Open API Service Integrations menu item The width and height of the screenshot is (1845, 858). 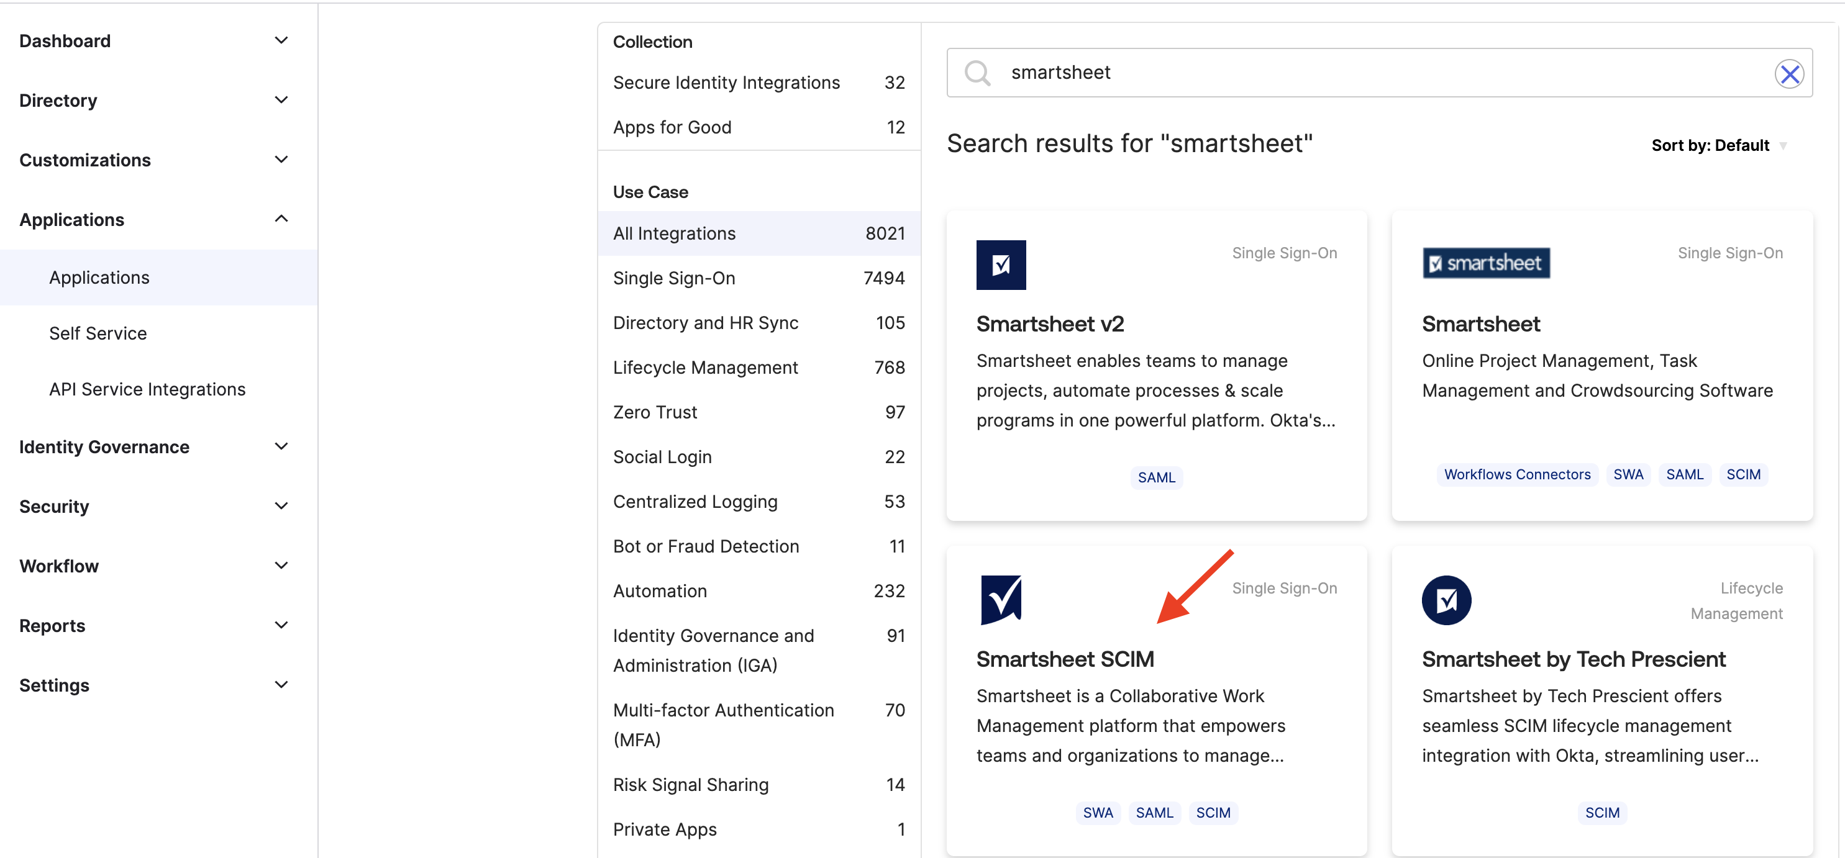coord(148,389)
